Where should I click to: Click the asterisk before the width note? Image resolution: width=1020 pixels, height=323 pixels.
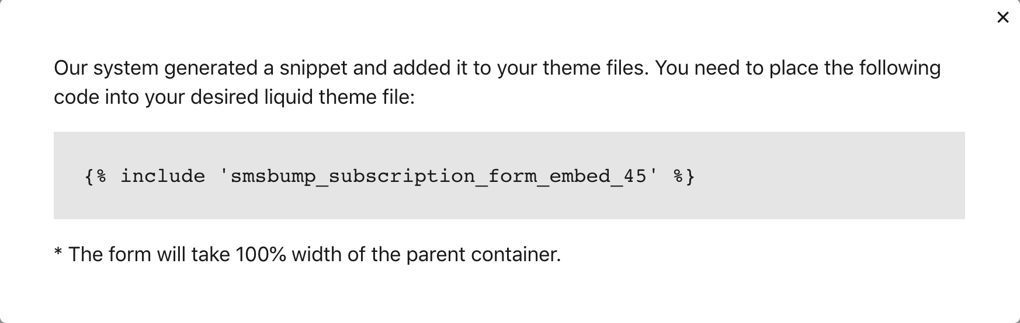(58, 254)
